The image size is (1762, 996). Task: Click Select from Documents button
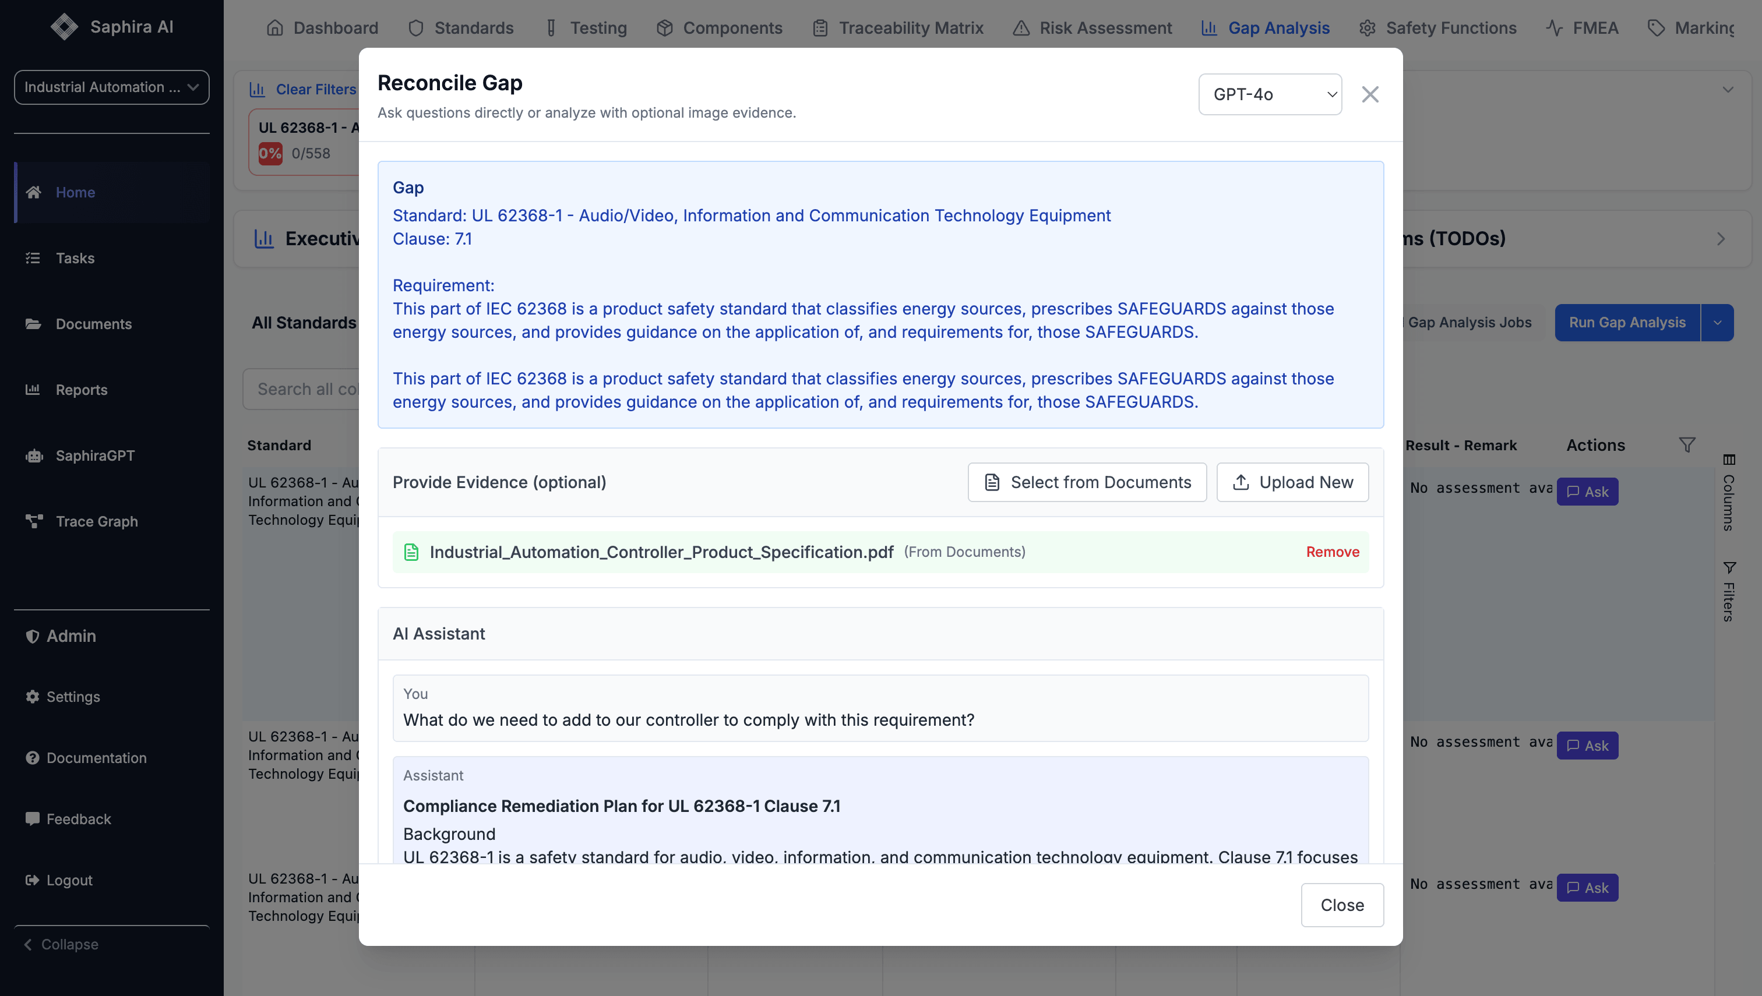click(x=1087, y=482)
